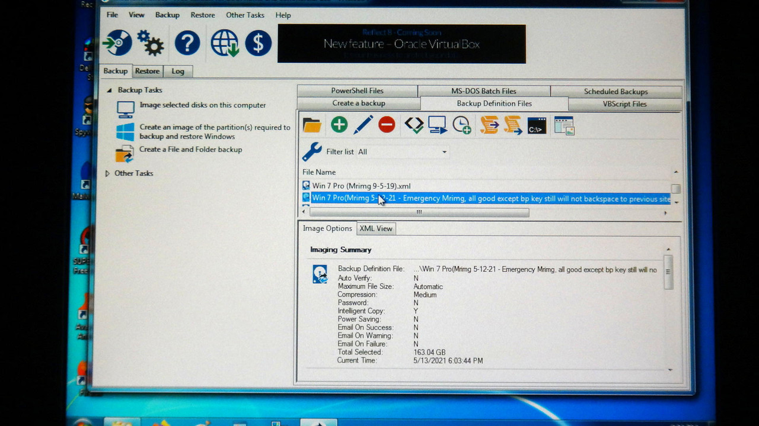This screenshot has width=759, height=426.
Task: Click the monitor icon beside Image selected disks
Action: [125, 109]
